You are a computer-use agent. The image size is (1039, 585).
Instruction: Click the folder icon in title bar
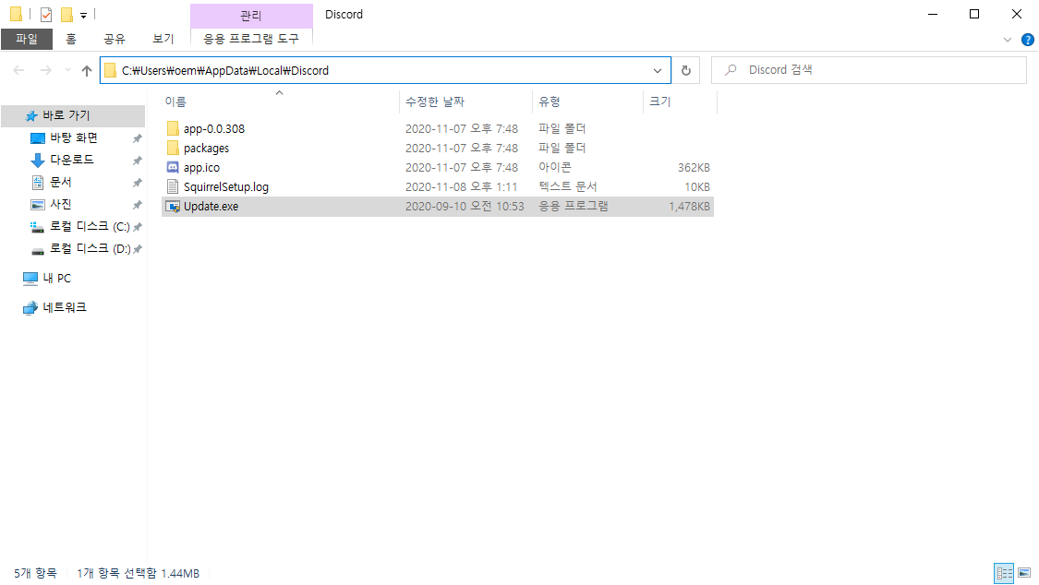tap(16, 14)
